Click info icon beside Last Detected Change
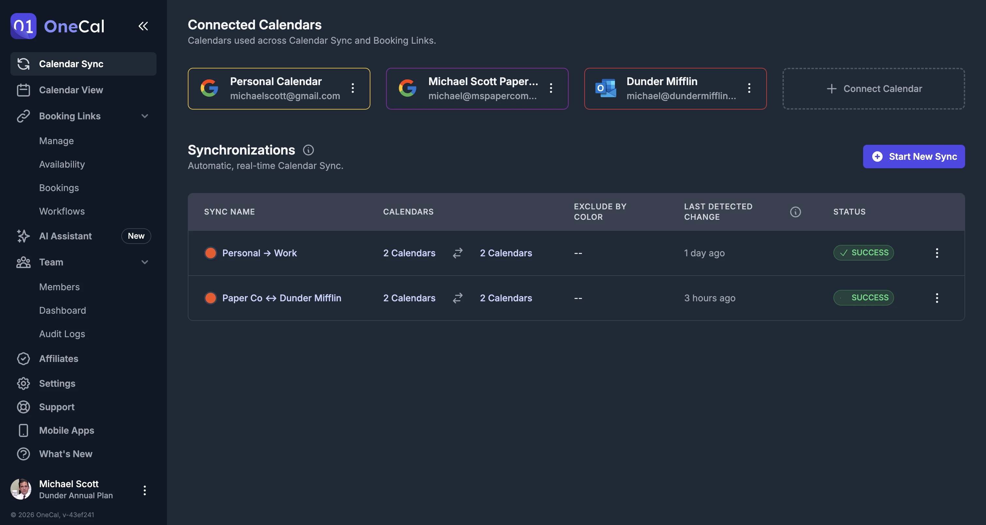986x525 pixels. point(796,212)
